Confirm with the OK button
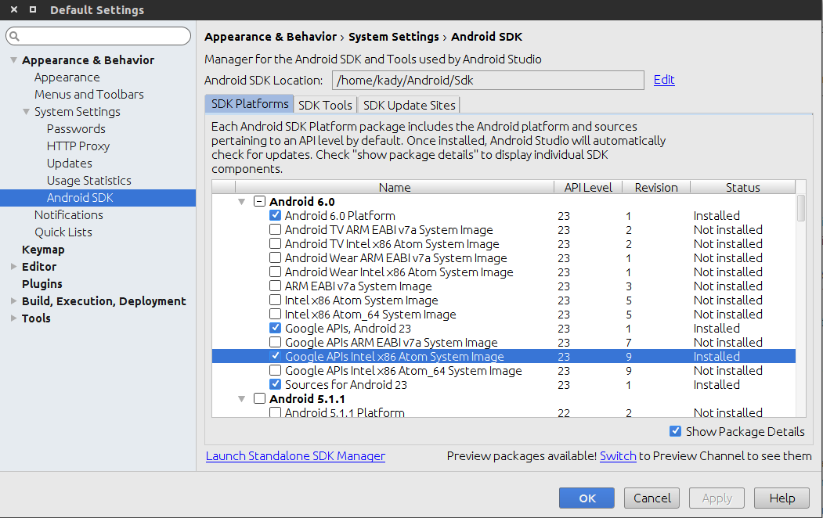 (587, 498)
